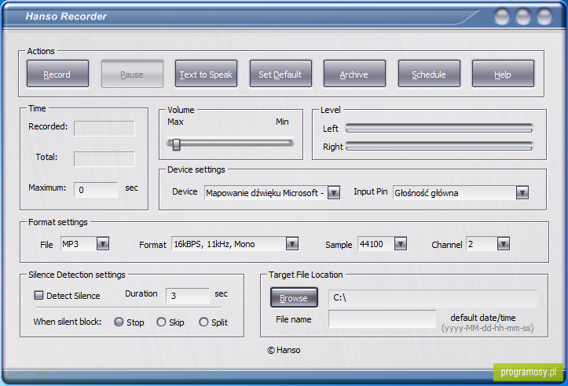Click the Recorded time field

point(104,129)
